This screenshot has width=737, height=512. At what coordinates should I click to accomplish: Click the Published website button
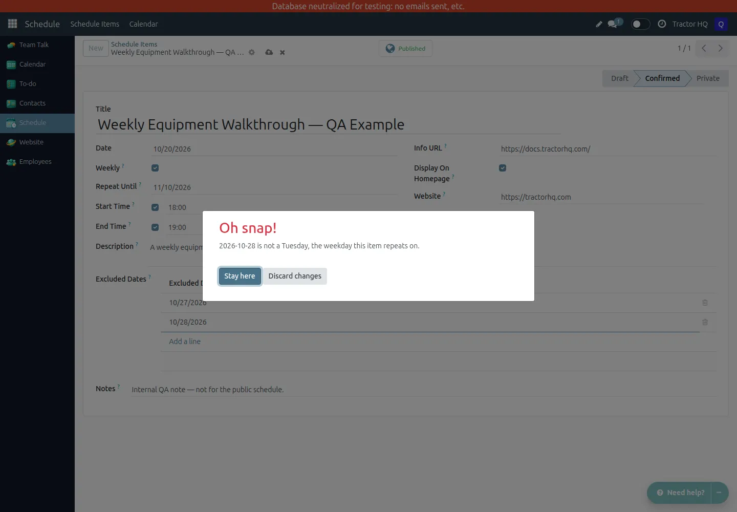[406, 48]
